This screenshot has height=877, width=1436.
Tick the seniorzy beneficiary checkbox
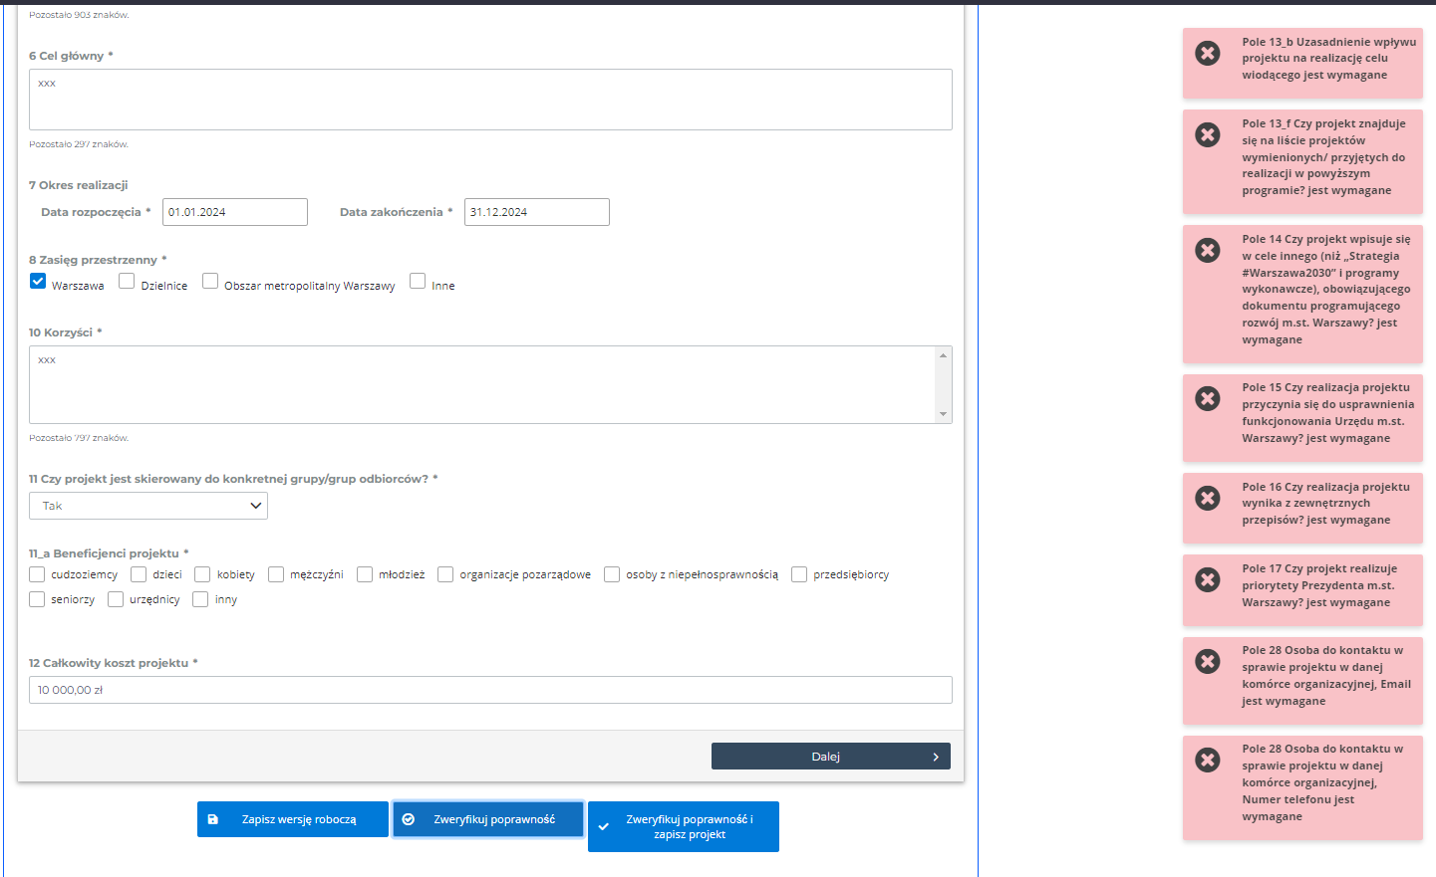click(37, 599)
